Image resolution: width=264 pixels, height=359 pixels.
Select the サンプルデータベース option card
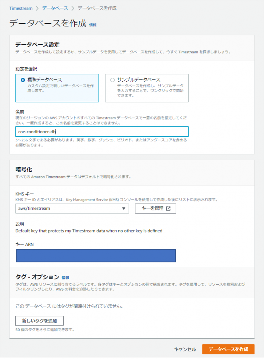click(x=147, y=88)
